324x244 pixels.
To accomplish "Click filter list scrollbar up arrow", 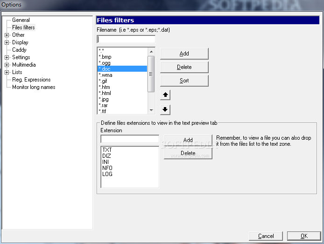I will pos(151,52).
